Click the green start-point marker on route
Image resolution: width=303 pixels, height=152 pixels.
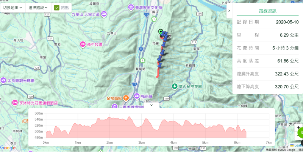[x=160, y=32]
